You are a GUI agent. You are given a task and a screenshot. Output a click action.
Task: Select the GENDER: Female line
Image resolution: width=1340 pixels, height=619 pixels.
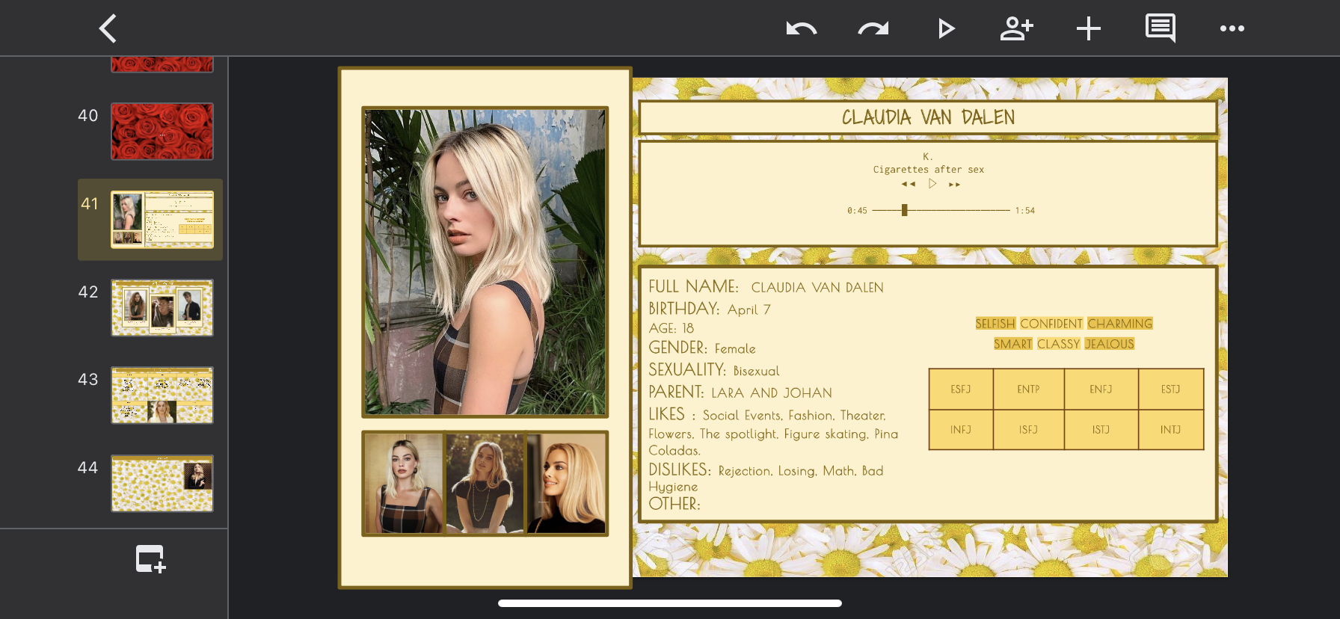click(702, 348)
